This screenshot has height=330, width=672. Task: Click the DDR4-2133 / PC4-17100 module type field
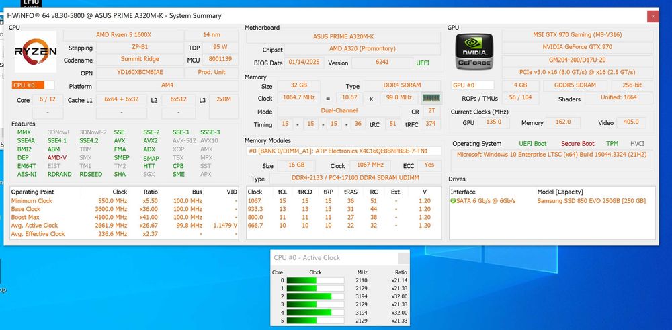tap(355, 178)
